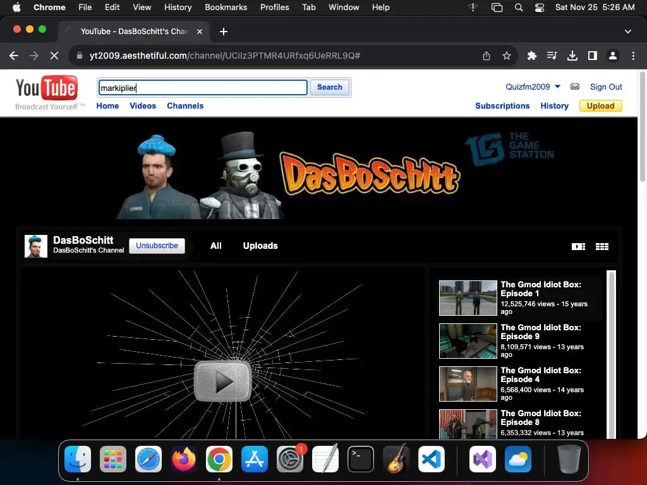Stop loading the page in Chrome
647x485 pixels.
pyautogui.click(x=54, y=56)
